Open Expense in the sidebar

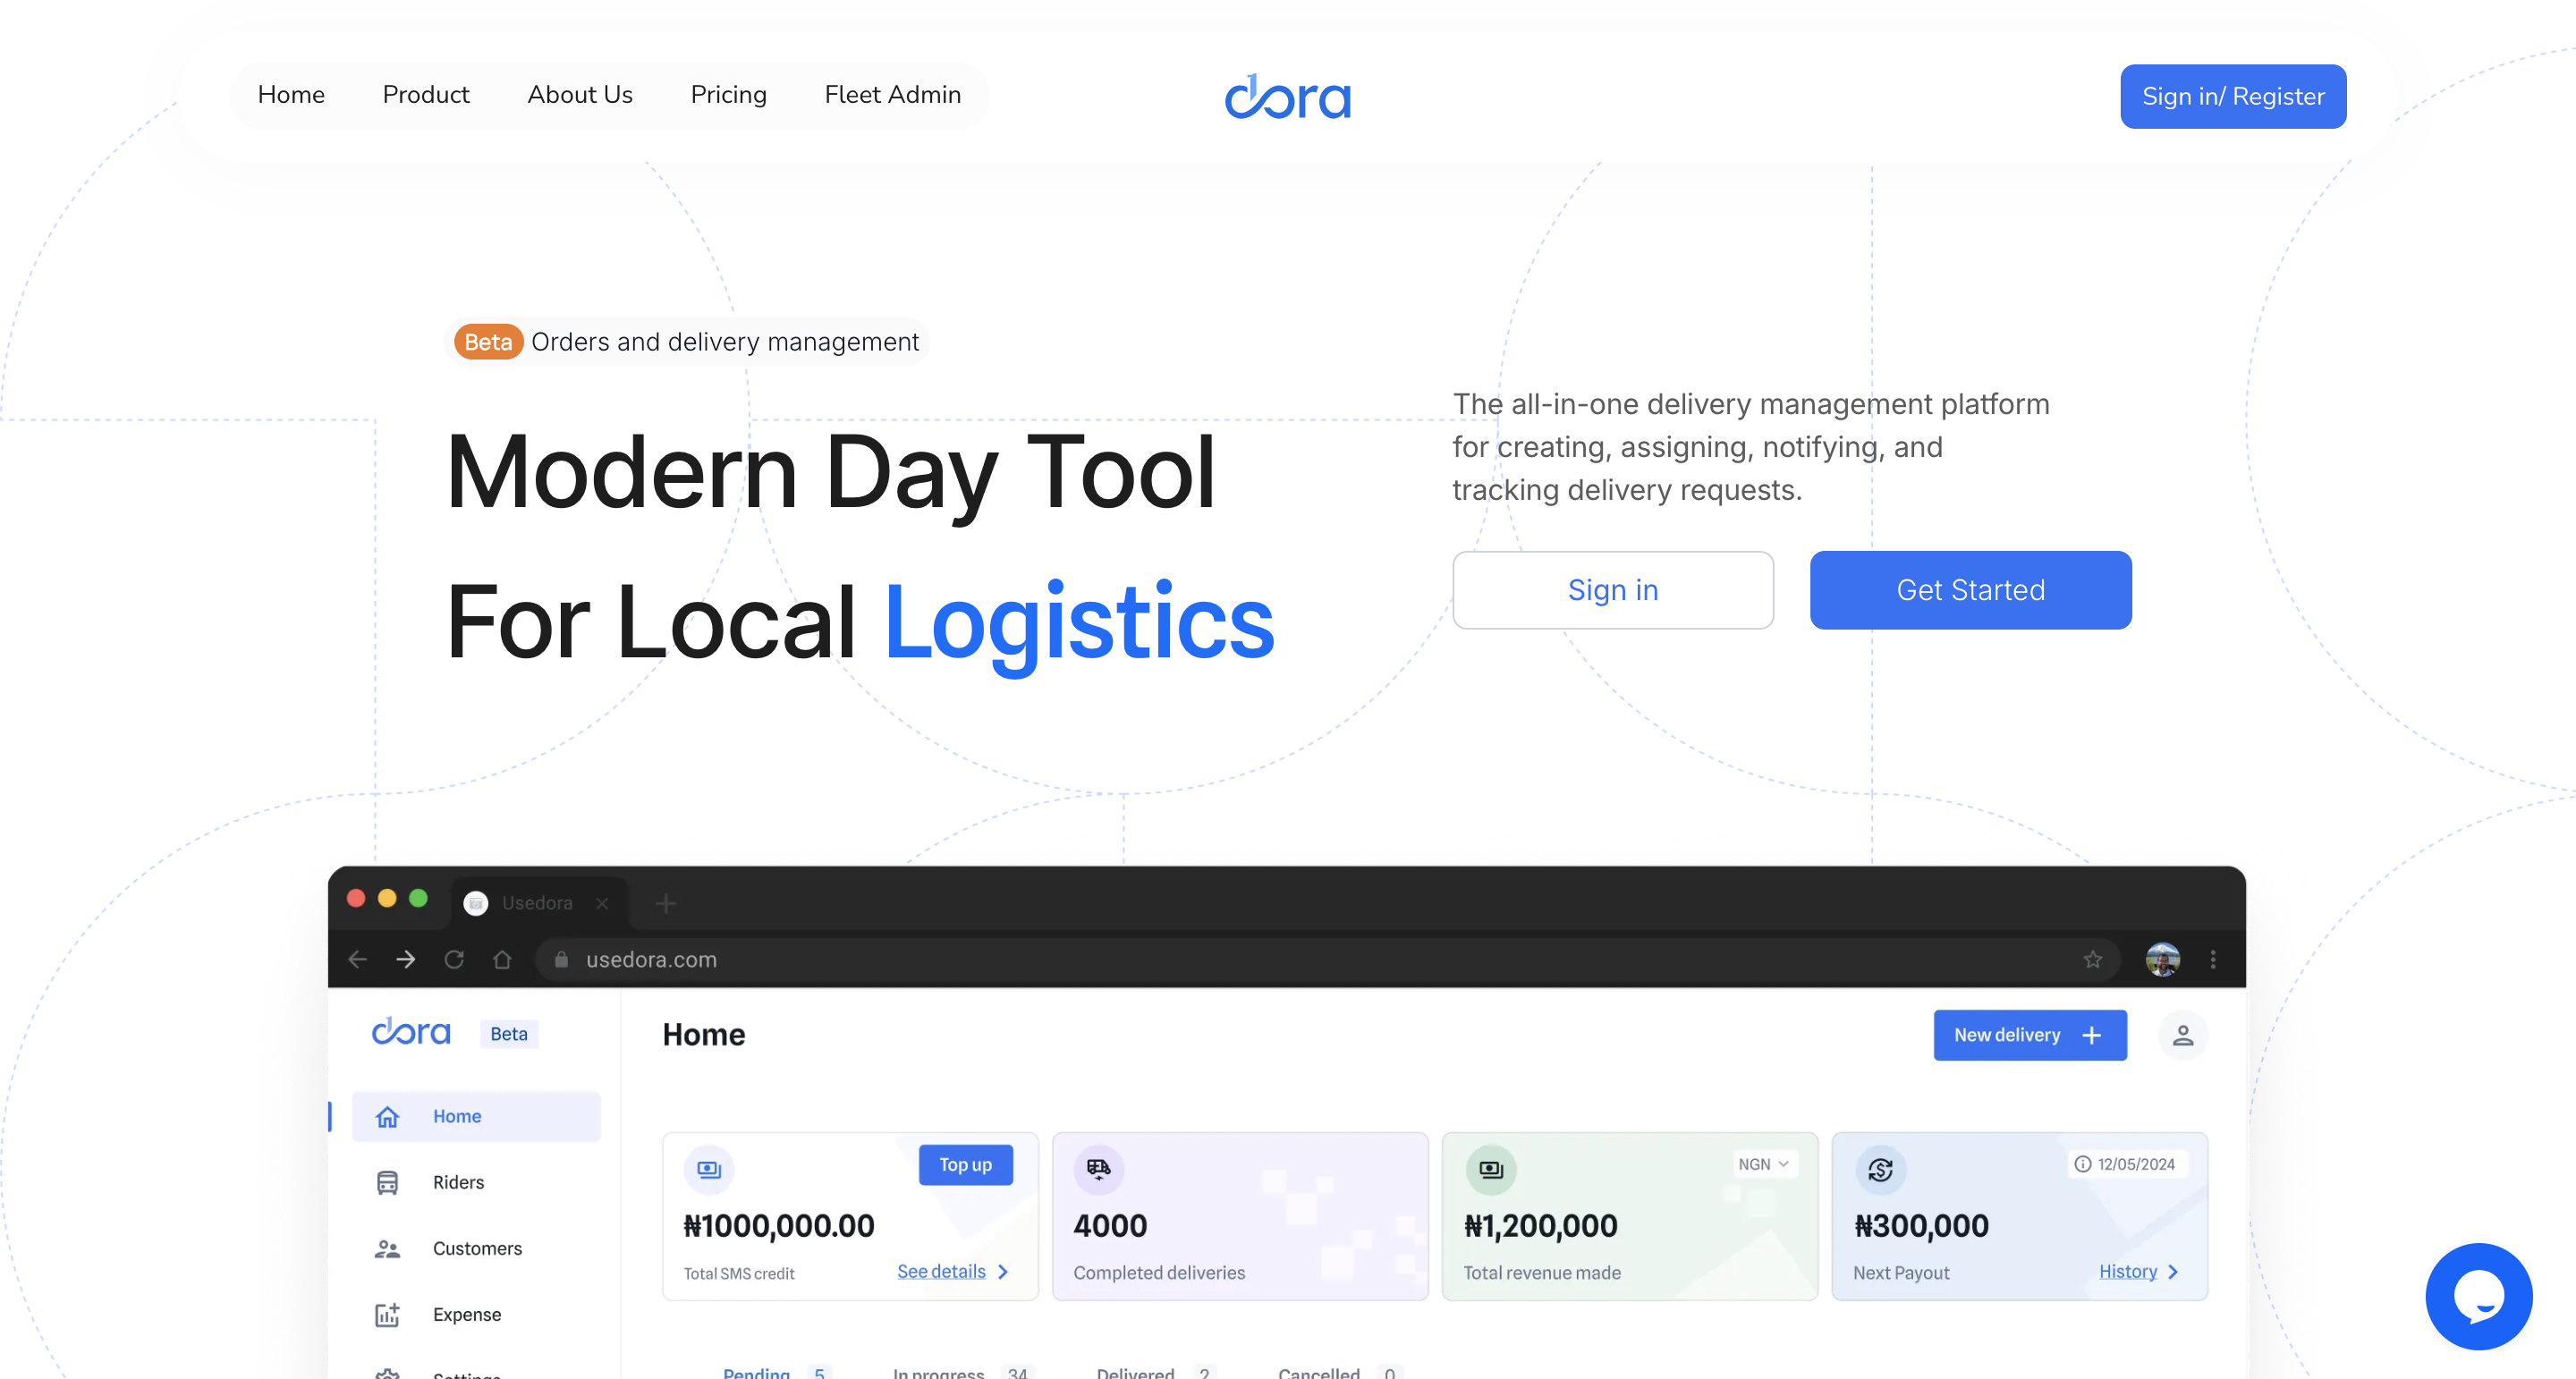pyautogui.click(x=466, y=1314)
